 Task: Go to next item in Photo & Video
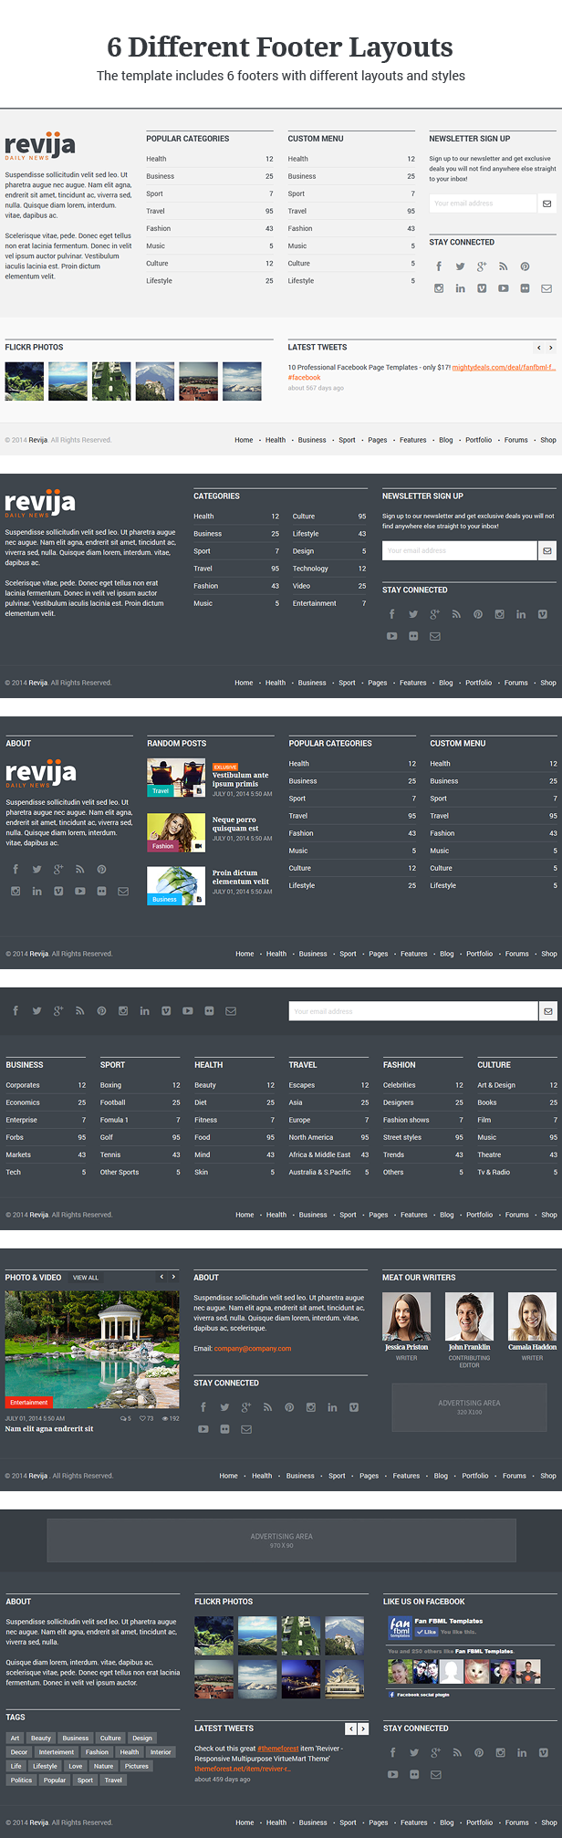click(173, 1277)
